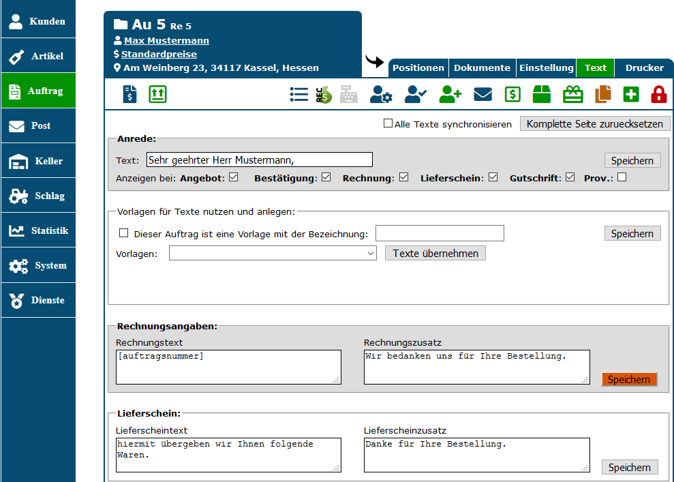This screenshot has height=482, width=674.
Task: Open the Drucker tab
Action: 644,68
